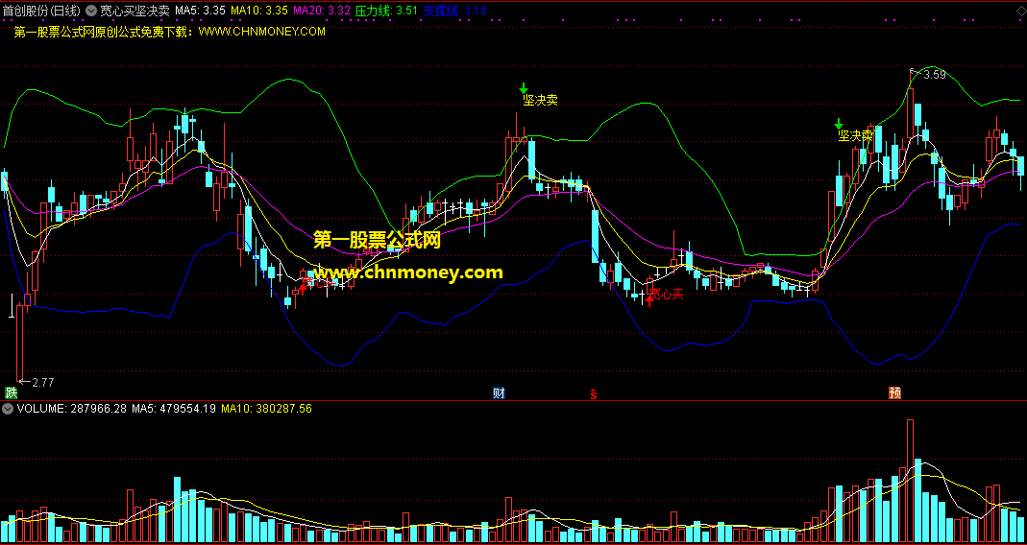1027x545 pixels.
Task: Select the 支撑线: 3.18 legend entry
Action: coord(455,12)
